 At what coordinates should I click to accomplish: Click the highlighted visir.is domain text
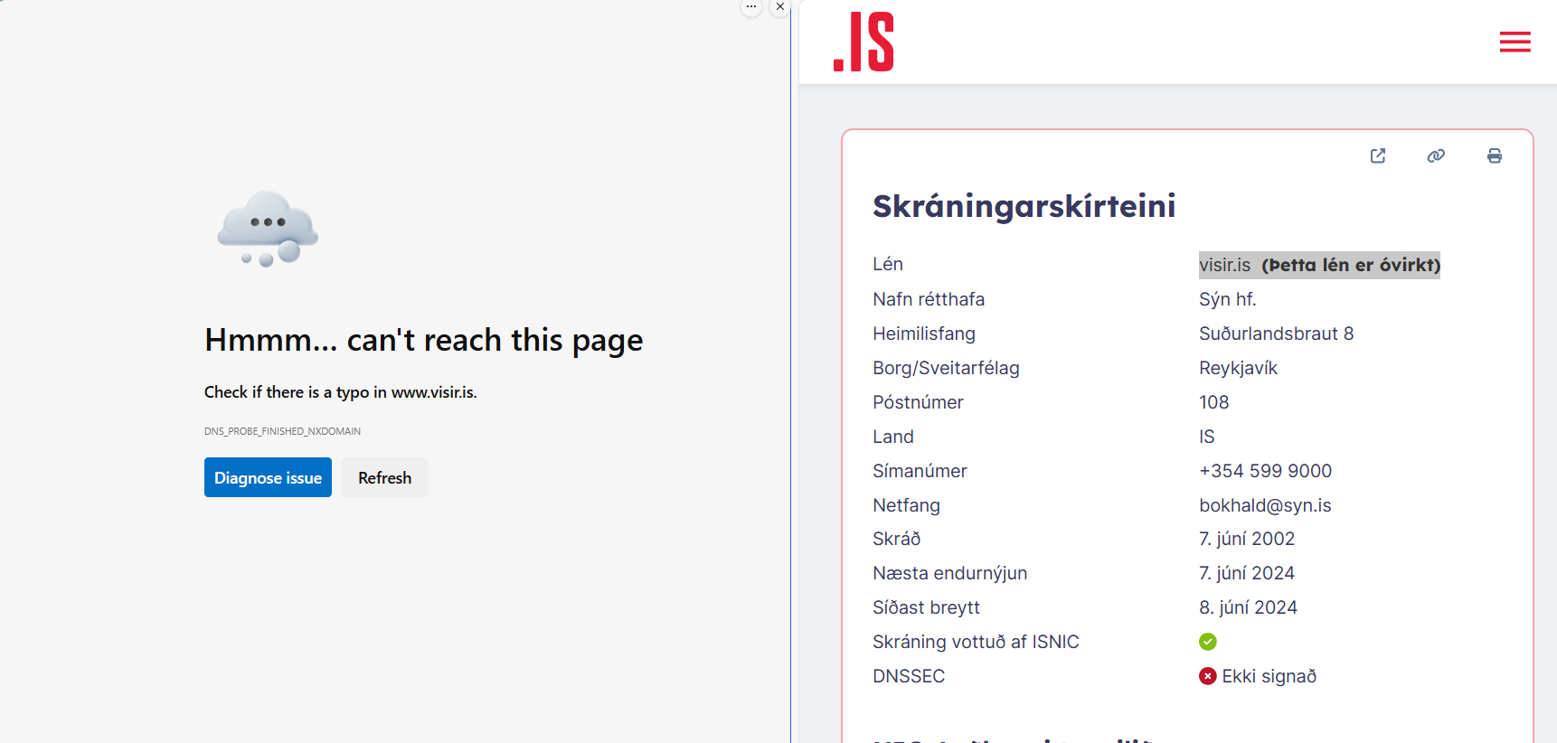coord(1225,265)
